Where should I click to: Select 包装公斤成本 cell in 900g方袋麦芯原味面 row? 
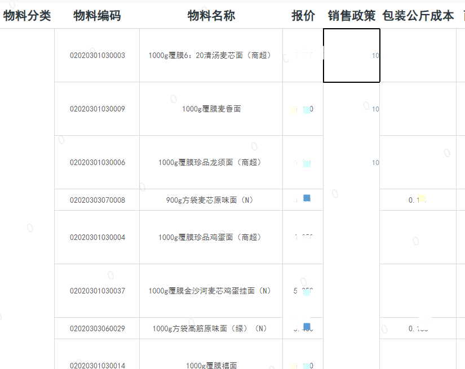coord(418,200)
